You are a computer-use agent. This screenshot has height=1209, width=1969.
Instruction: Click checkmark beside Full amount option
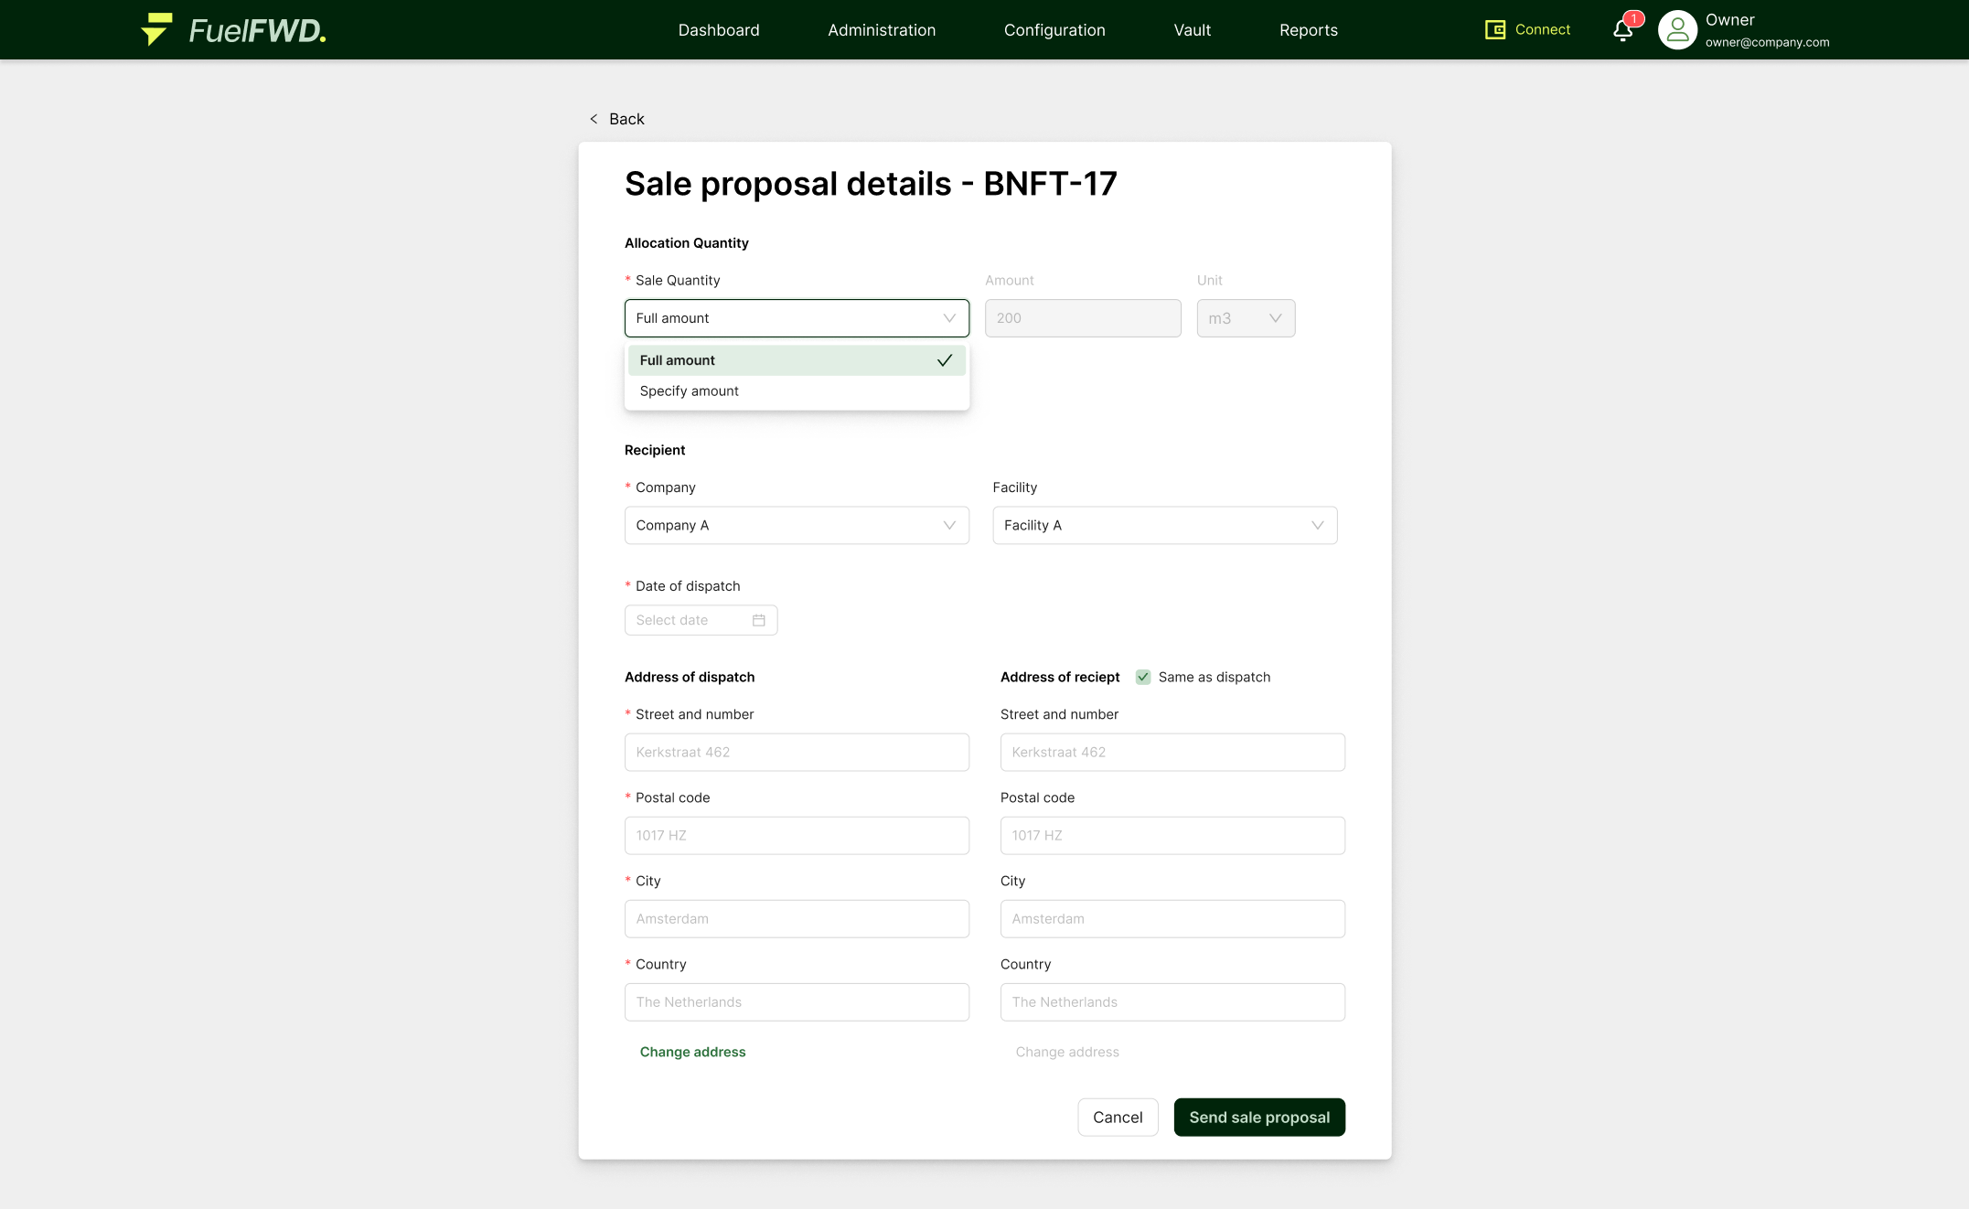pos(944,360)
